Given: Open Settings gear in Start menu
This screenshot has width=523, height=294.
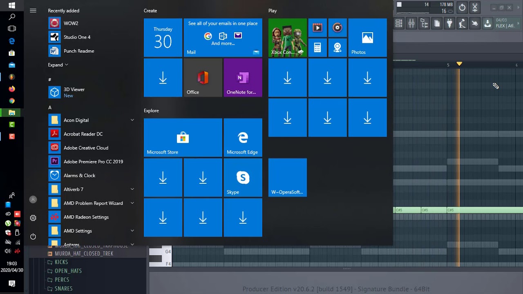Looking at the screenshot, I should pos(33,218).
